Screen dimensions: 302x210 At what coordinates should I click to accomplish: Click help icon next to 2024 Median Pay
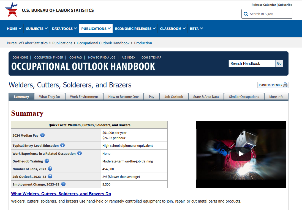(42, 135)
